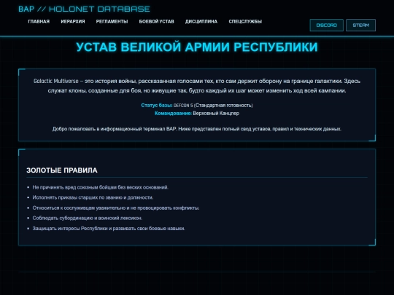Viewport: 394px width, 295px height.
Task: Select the rule 'Относиться к сослуживцам уважительно'
Action: point(116,208)
